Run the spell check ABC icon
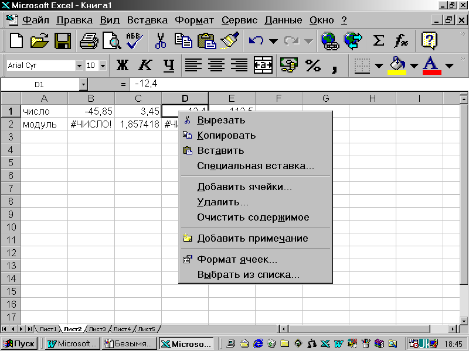The image size is (469, 351). [134, 40]
